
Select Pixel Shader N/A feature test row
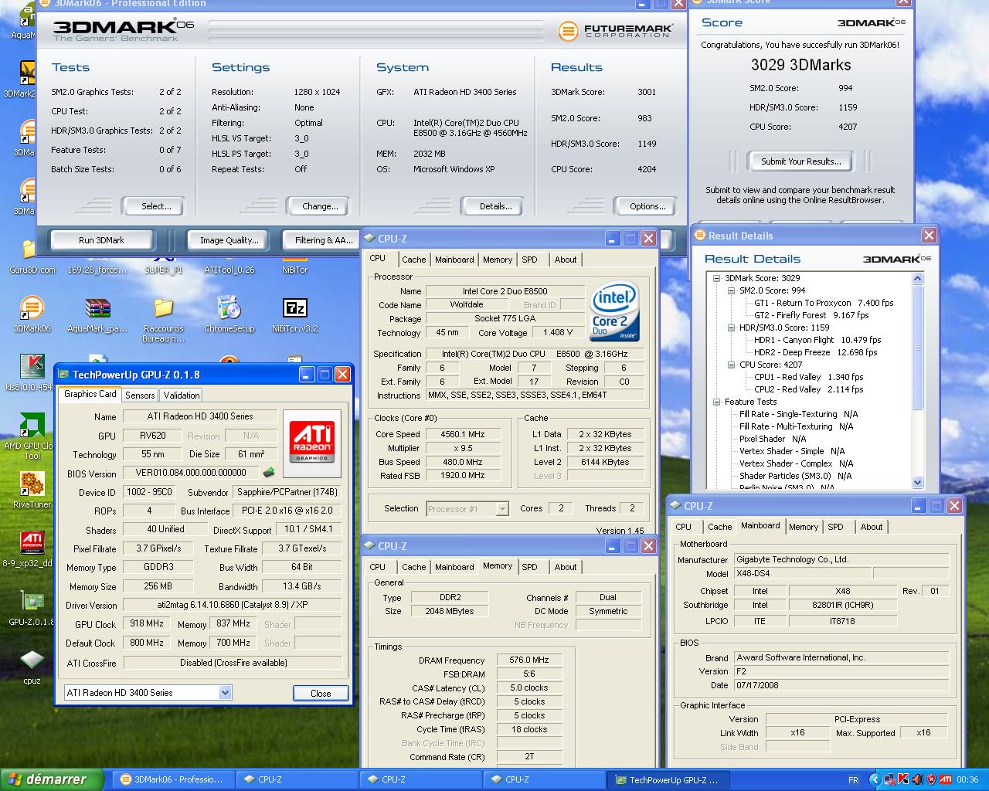[773, 439]
